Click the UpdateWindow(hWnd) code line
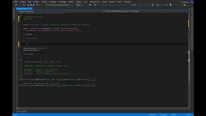This screenshot has height=116, width=206. pos(31,50)
